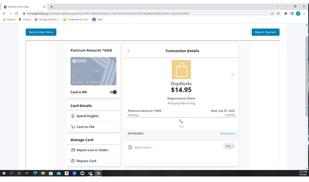Click the taskbar clock
This screenshot has height=182, width=309.
(x=303, y=173)
